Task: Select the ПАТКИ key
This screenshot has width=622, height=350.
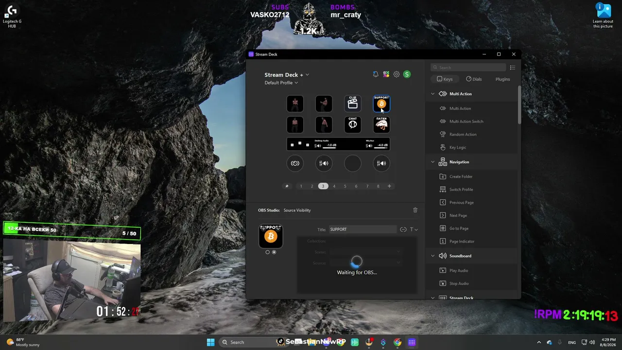Action: (x=381, y=124)
